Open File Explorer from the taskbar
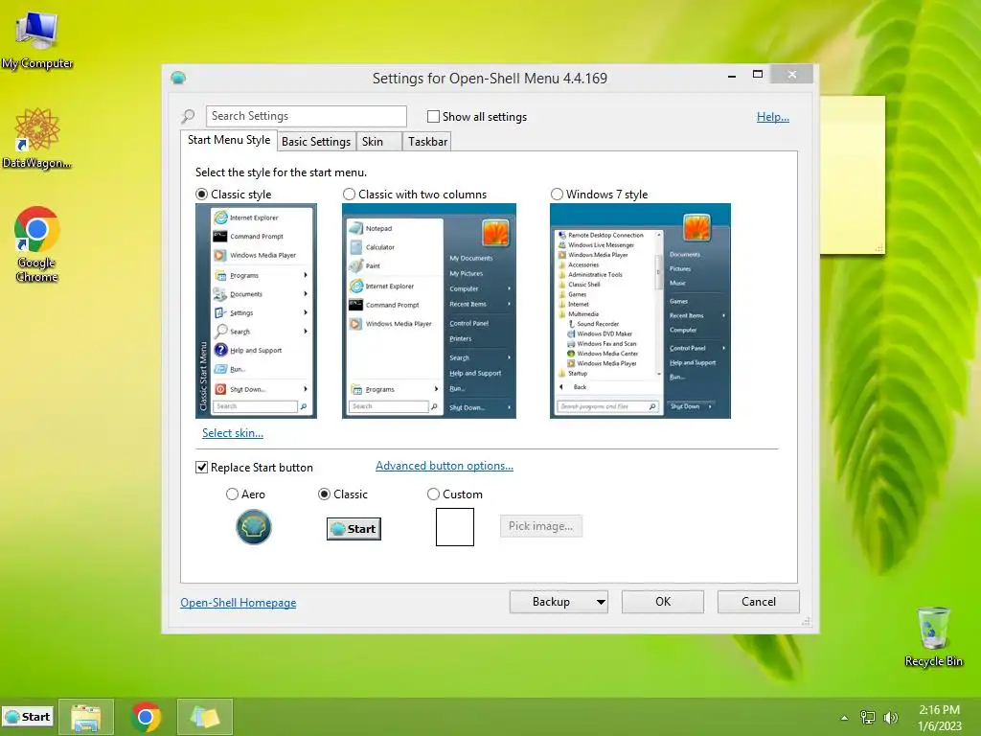 click(x=86, y=717)
